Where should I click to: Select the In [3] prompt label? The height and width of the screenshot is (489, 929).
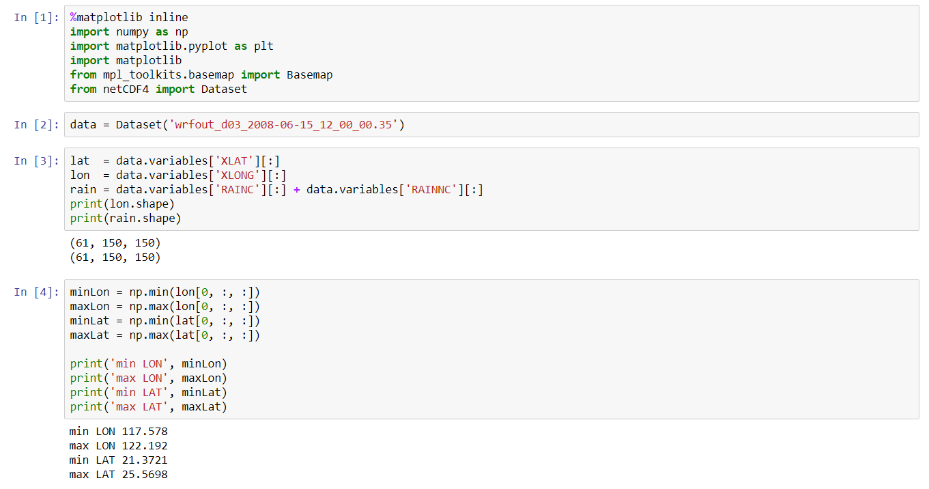36,161
